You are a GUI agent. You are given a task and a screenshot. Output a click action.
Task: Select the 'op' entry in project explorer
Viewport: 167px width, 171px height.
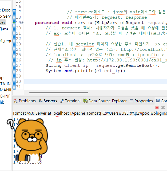pos(2,78)
